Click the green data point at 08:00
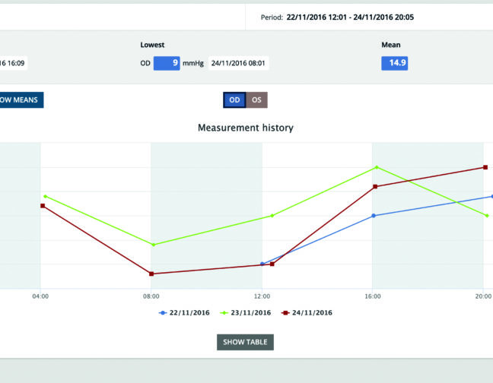 pos(153,245)
